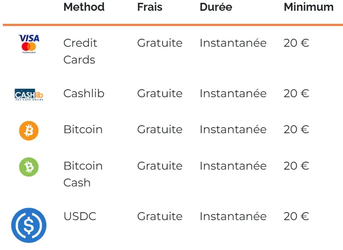Screen dimensions: 343x250
Task: Click the Minimum column header
Action: (x=308, y=7)
